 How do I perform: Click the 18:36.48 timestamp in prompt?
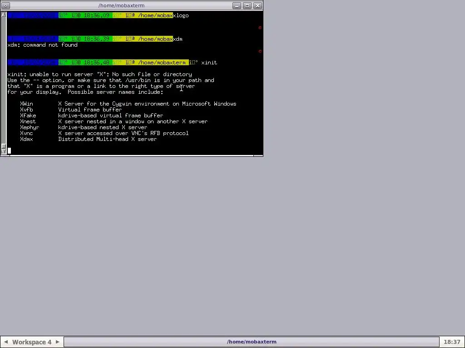[96, 63]
